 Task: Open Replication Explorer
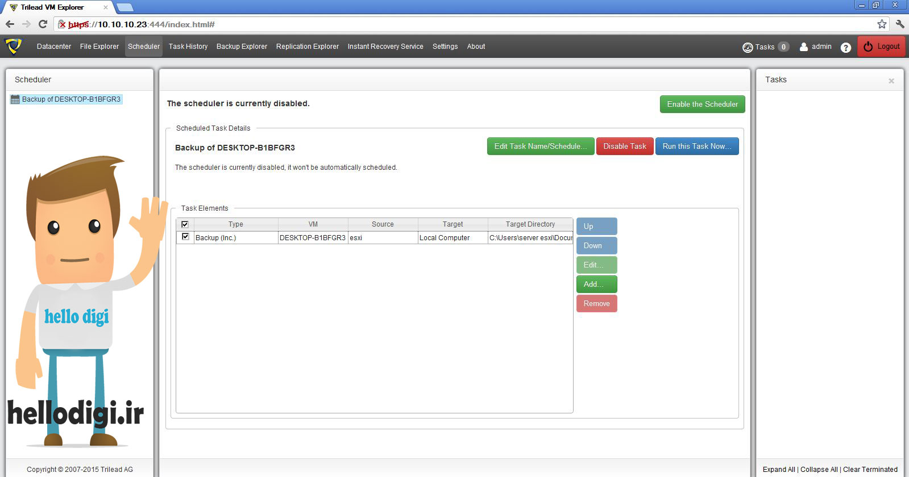point(308,47)
